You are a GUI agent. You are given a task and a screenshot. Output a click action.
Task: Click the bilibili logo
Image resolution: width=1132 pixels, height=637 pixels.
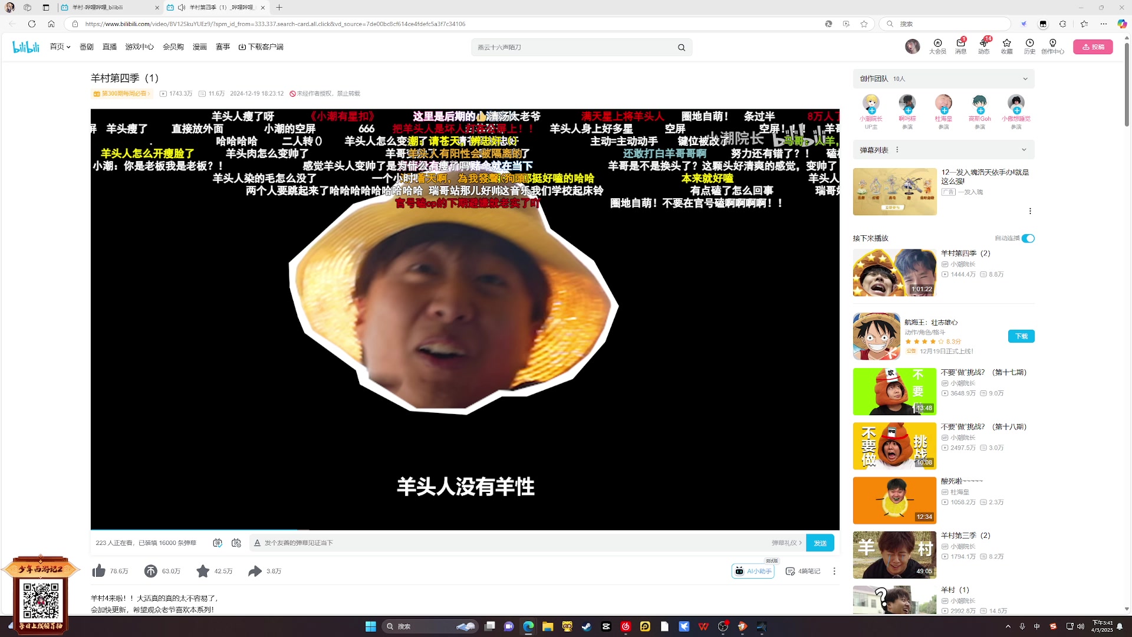[26, 47]
